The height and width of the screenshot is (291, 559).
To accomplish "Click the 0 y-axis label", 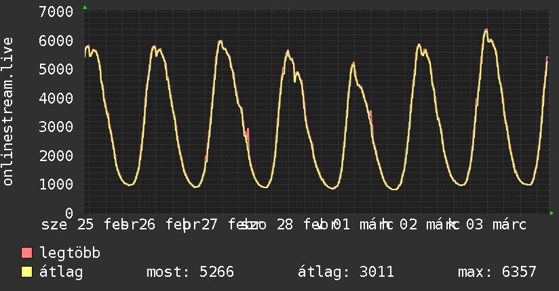I will [69, 213].
